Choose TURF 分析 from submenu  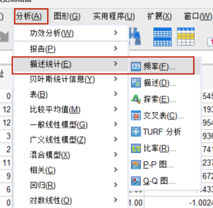click(165, 132)
